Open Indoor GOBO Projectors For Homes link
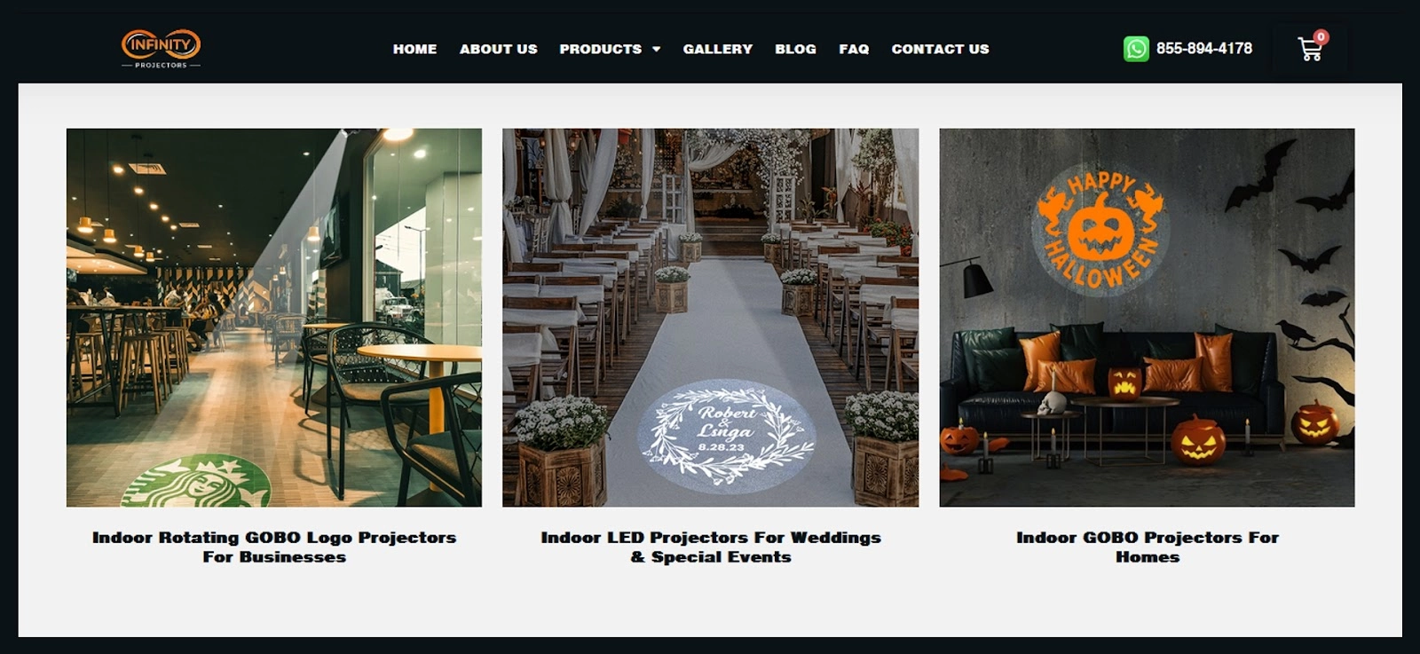 coord(1147,547)
